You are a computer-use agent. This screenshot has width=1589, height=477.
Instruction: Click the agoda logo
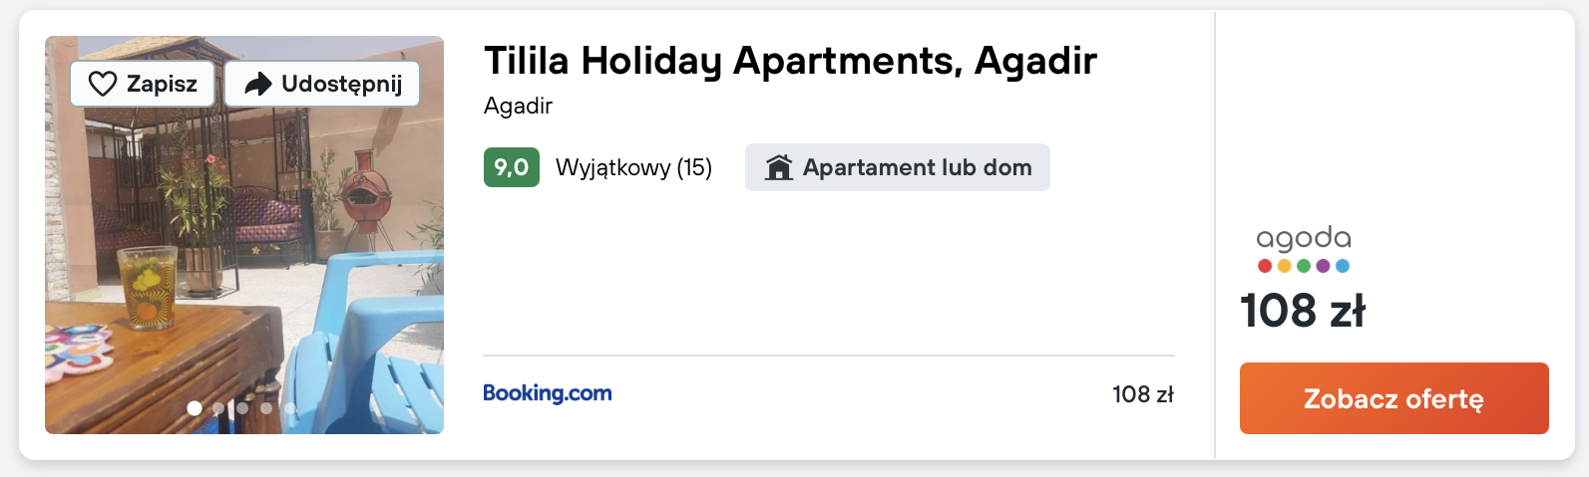pos(1303,240)
